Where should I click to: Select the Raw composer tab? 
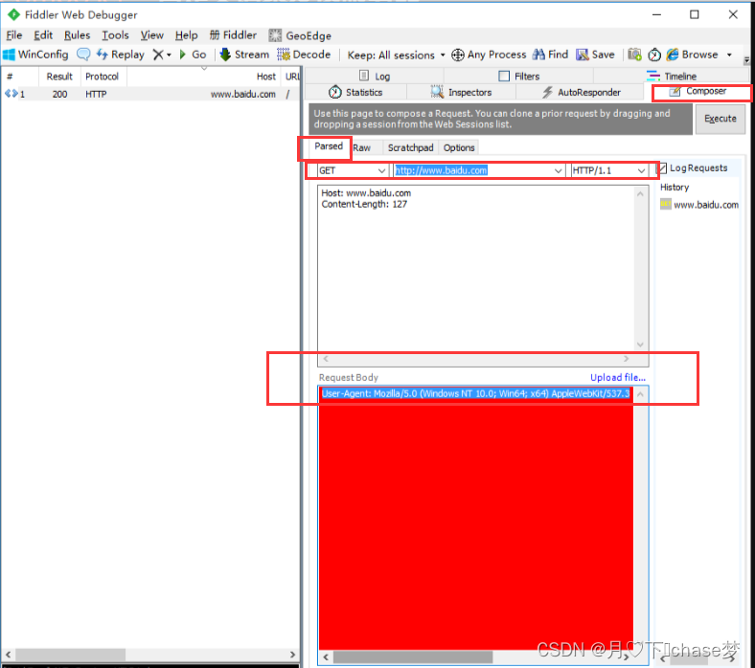[x=361, y=147]
